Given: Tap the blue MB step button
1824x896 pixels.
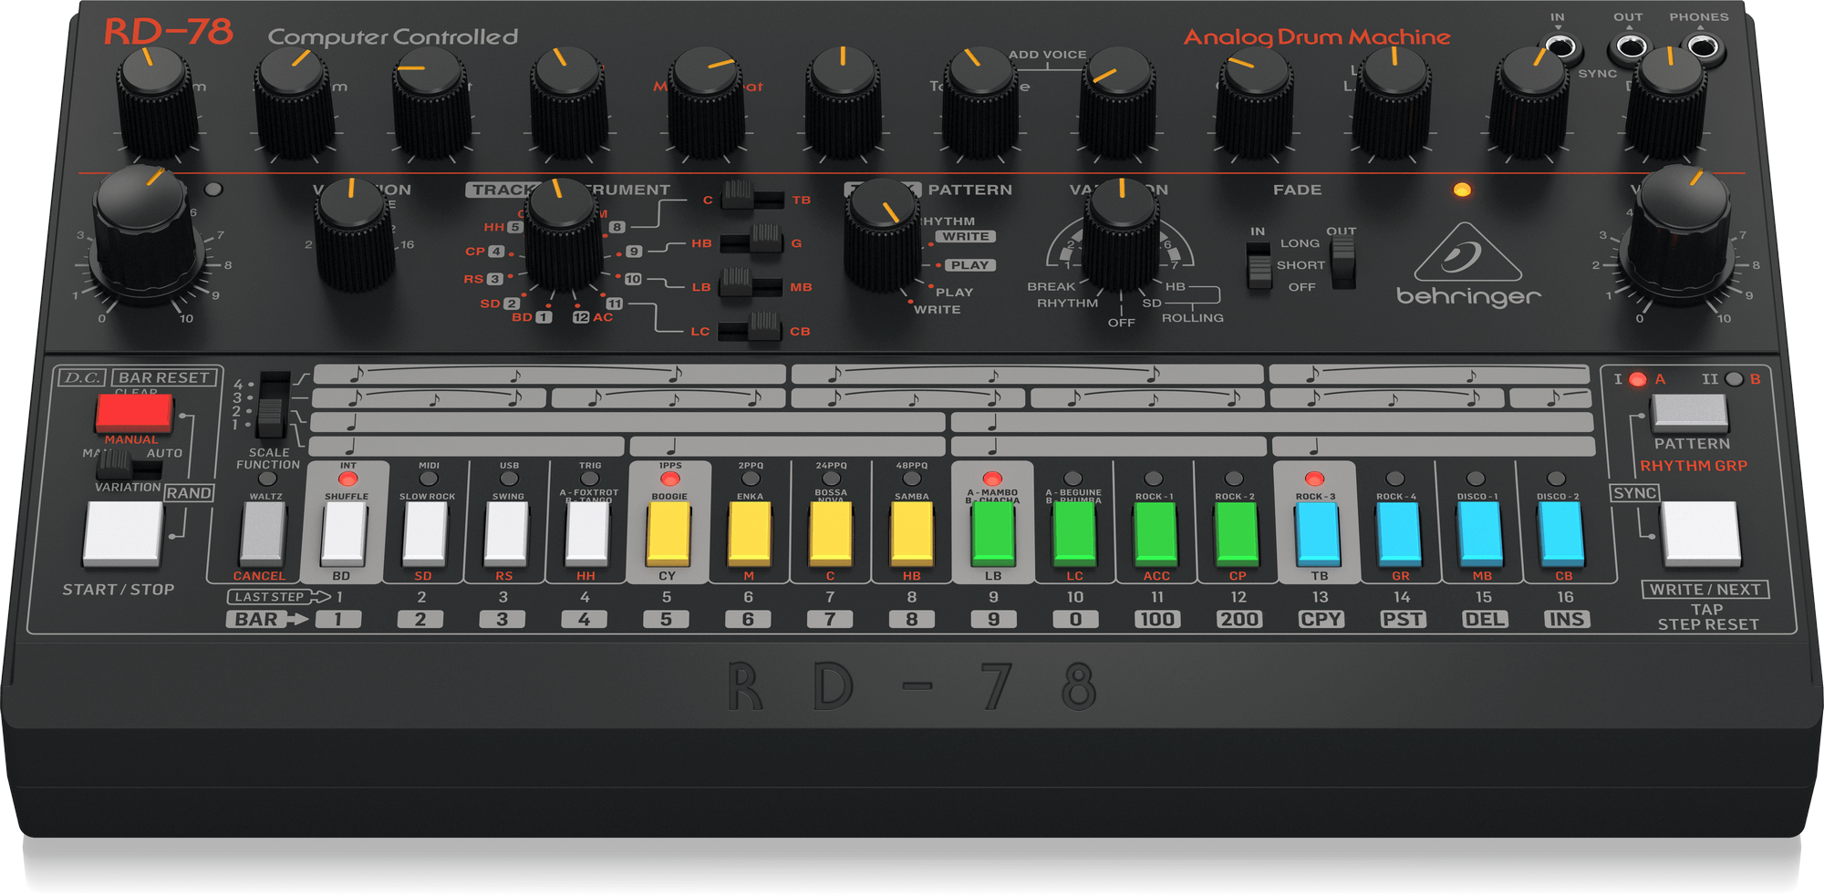Looking at the screenshot, I should 1480,534.
